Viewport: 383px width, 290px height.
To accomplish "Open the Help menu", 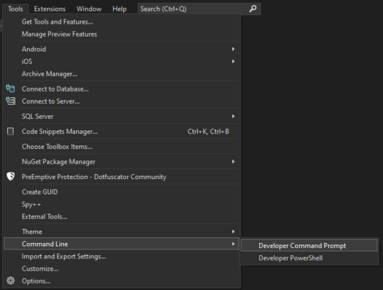I will click(119, 9).
